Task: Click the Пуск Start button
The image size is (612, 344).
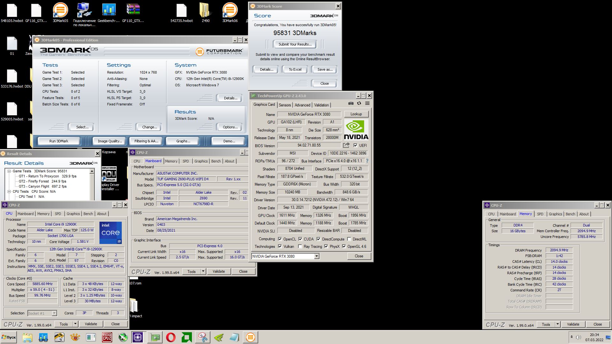Action: point(9,337)
